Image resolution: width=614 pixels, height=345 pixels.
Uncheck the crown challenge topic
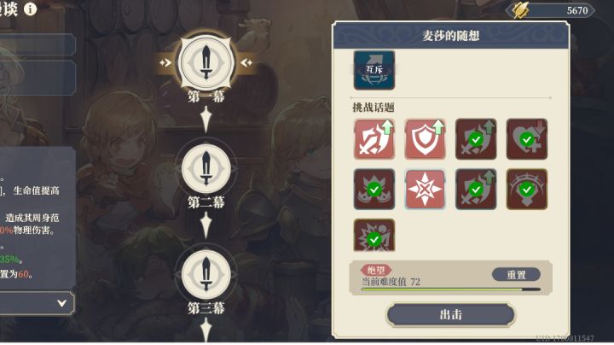[374, 190]
